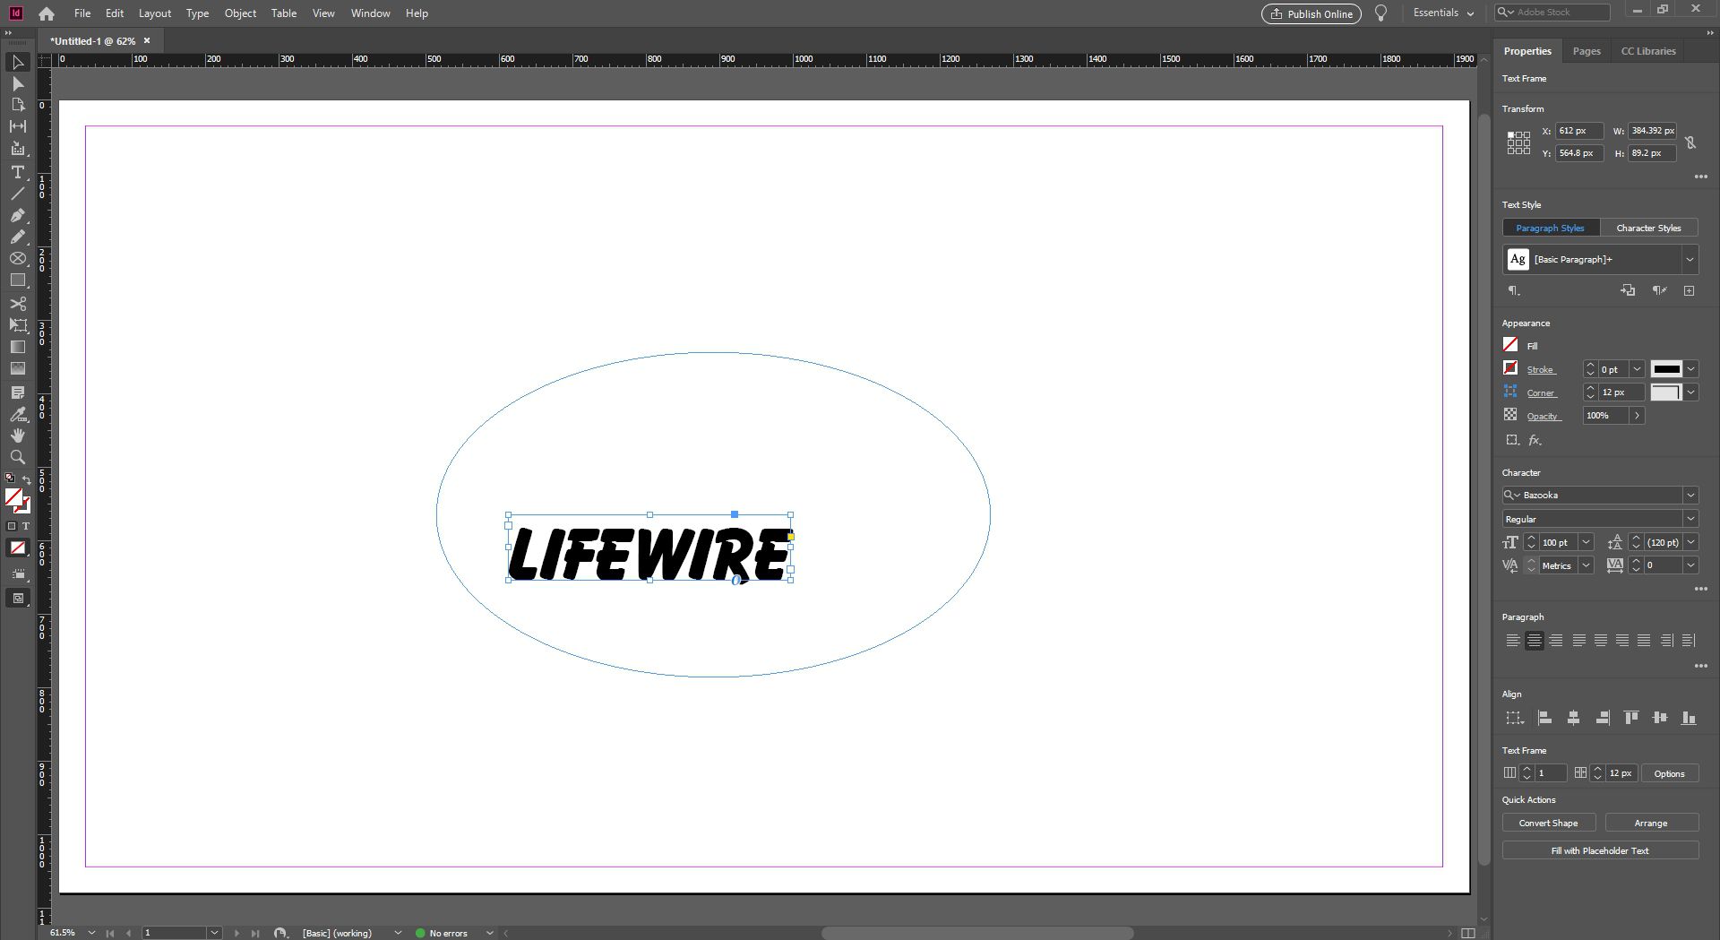Click the Home icon in top bar
The width and height of the screenshot is (1720, 940).
[x=47, y=13]
